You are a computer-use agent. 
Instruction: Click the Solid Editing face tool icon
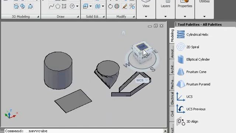tap(86, 6)
